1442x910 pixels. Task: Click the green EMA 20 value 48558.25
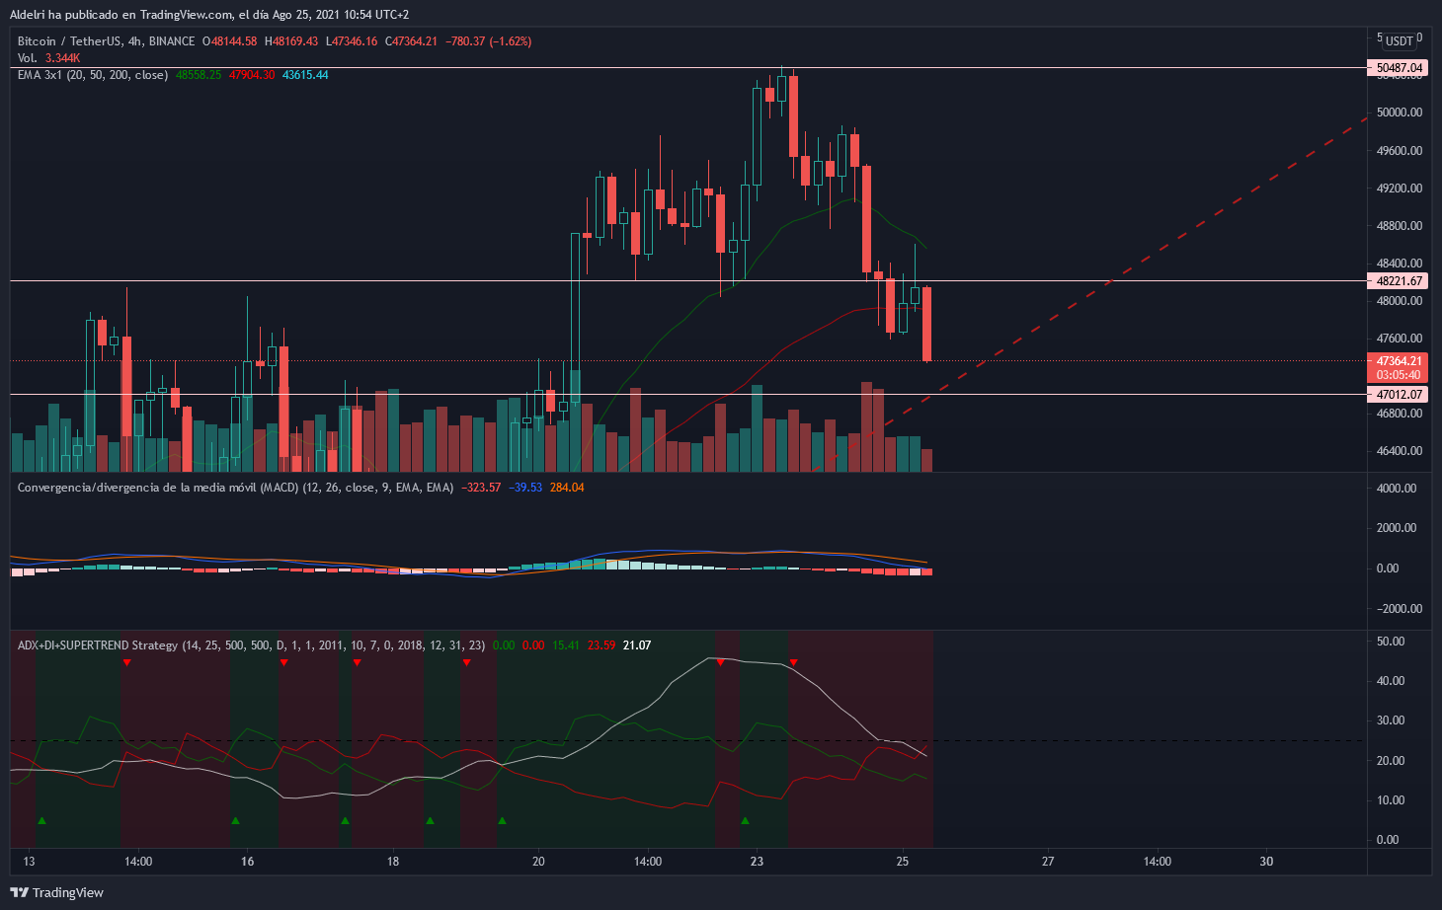click(x=199, y=75)
